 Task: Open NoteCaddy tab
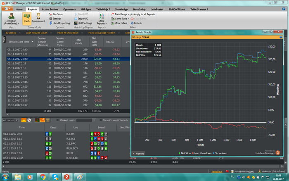(139, 9)
